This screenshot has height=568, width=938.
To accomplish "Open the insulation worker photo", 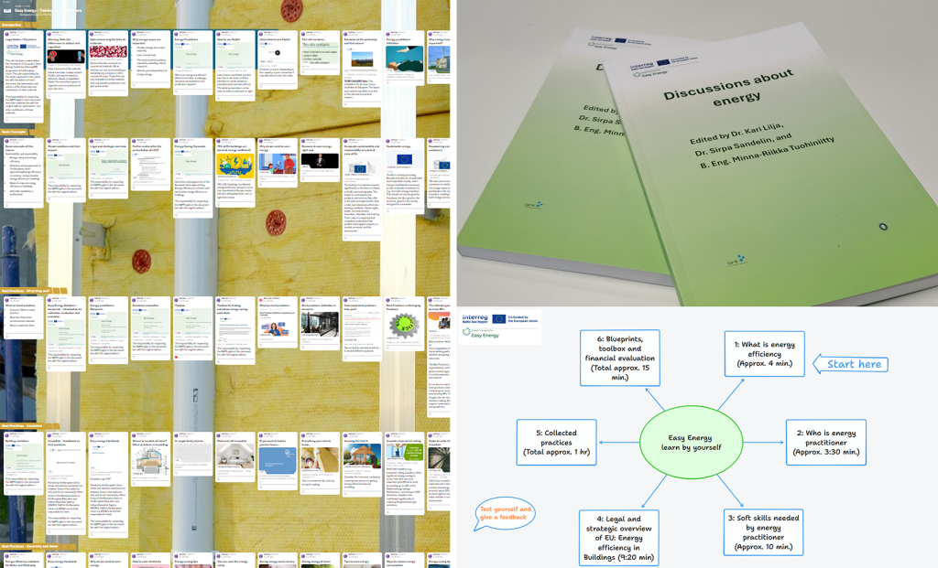I will [x=320, y=460].
